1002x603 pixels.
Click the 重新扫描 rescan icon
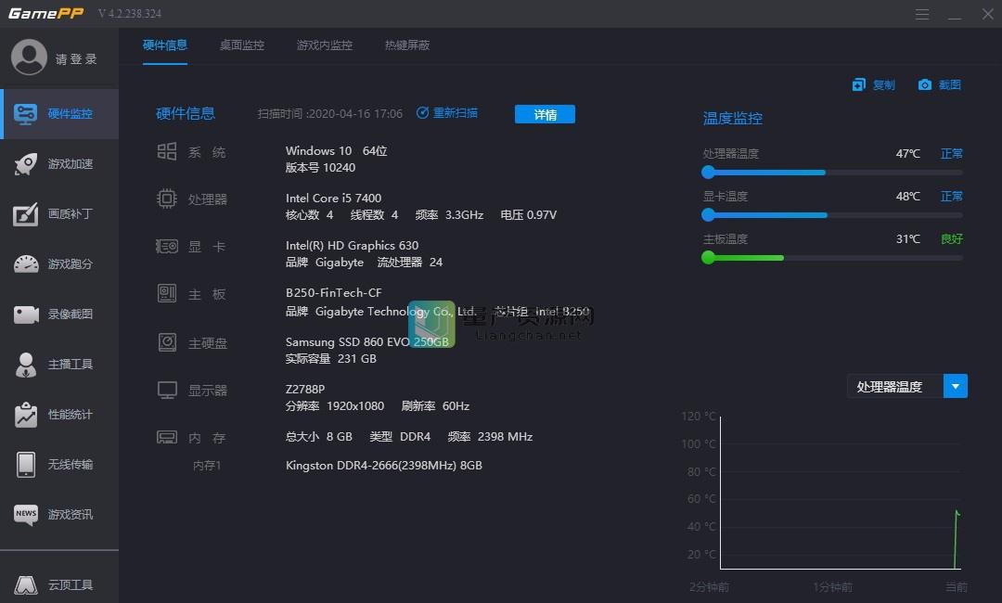click(x=422, y=113)
